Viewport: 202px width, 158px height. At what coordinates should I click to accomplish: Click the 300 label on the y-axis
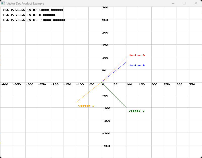tap(106, 7)
